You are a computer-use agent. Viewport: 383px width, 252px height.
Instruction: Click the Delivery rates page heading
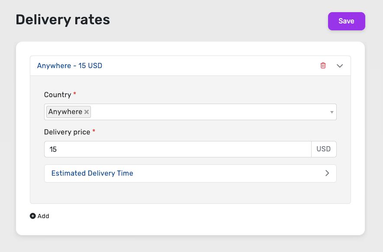[63, 20]
